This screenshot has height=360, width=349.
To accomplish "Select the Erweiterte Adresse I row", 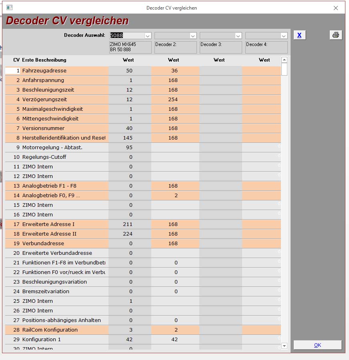I will click(x=143, y=224).
